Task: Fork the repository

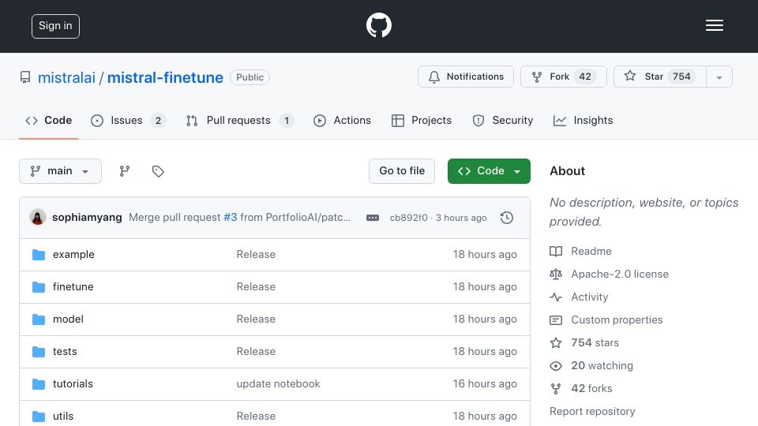Action: tap(564, 77)
